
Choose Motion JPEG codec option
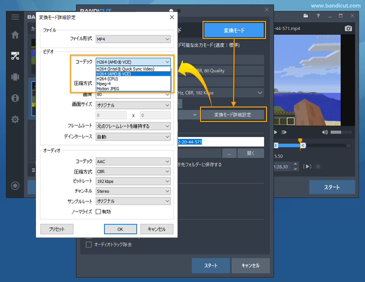coord(133,88)
